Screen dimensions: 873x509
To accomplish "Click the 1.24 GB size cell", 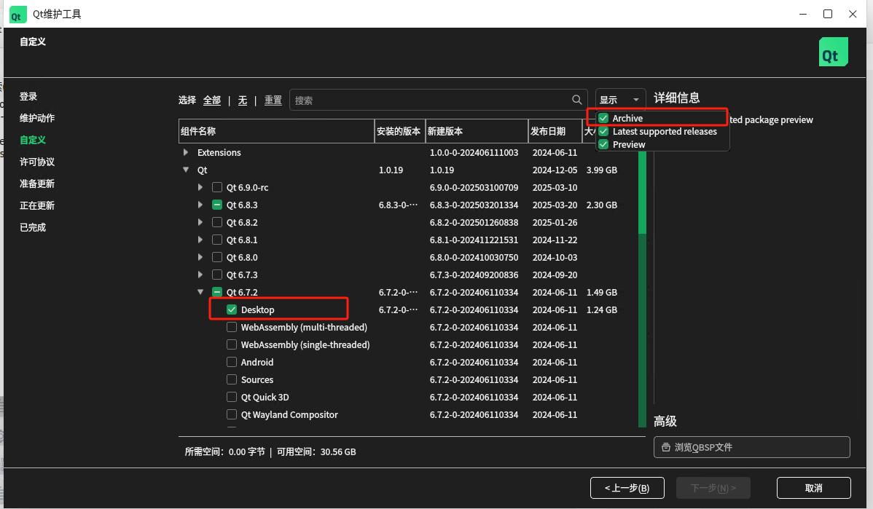I will [x=601, y=310].
